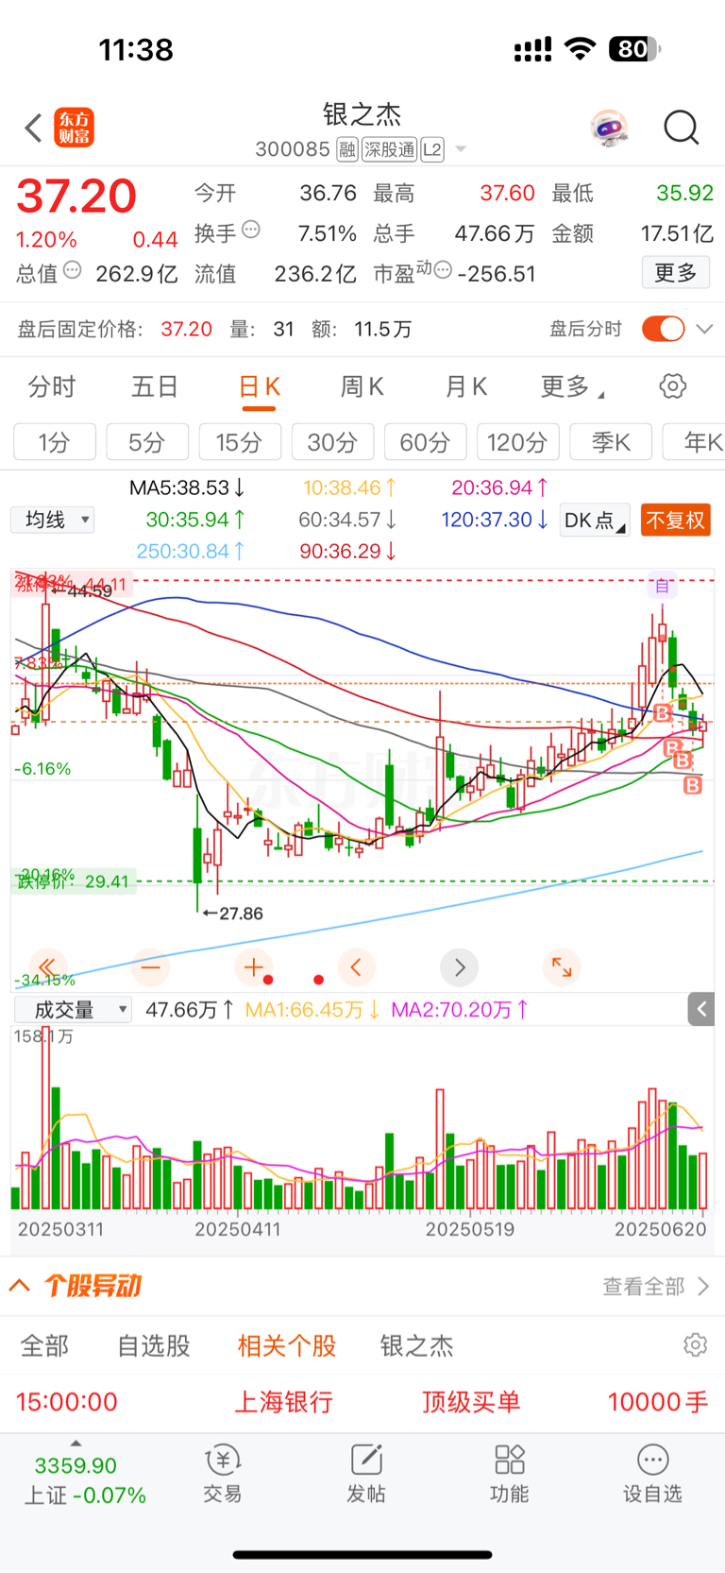The image size is (725, 1573).
Task: Zoom in chart with plus icon
Action: [253, 967]
